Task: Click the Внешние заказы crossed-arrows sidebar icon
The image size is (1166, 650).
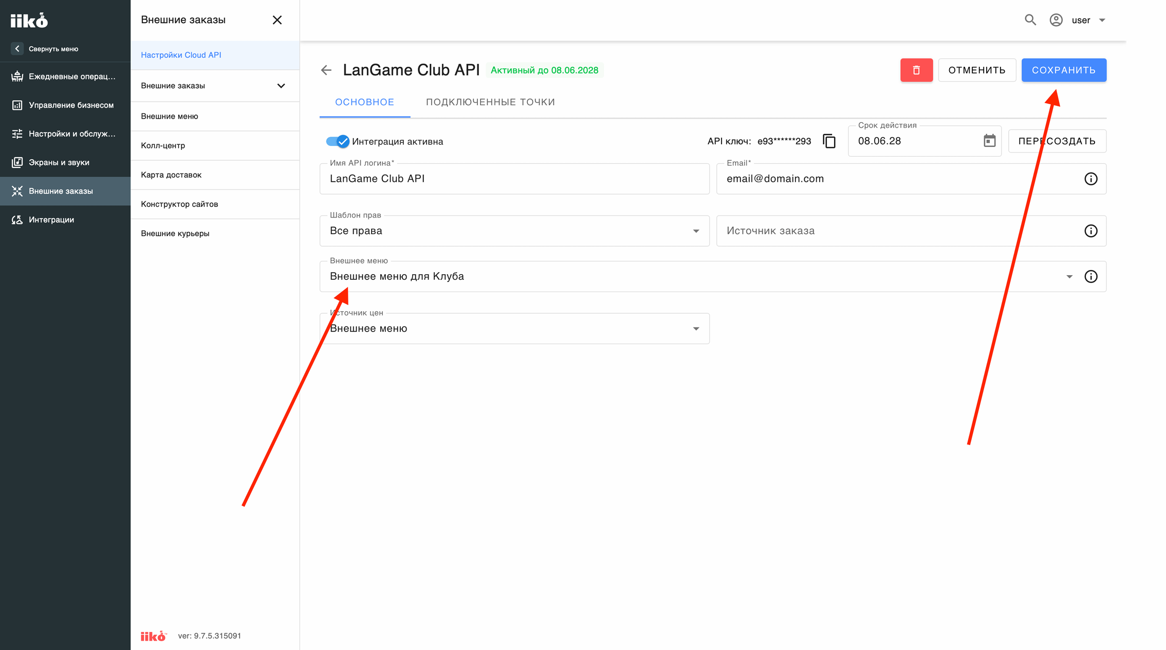Action: 17,191
